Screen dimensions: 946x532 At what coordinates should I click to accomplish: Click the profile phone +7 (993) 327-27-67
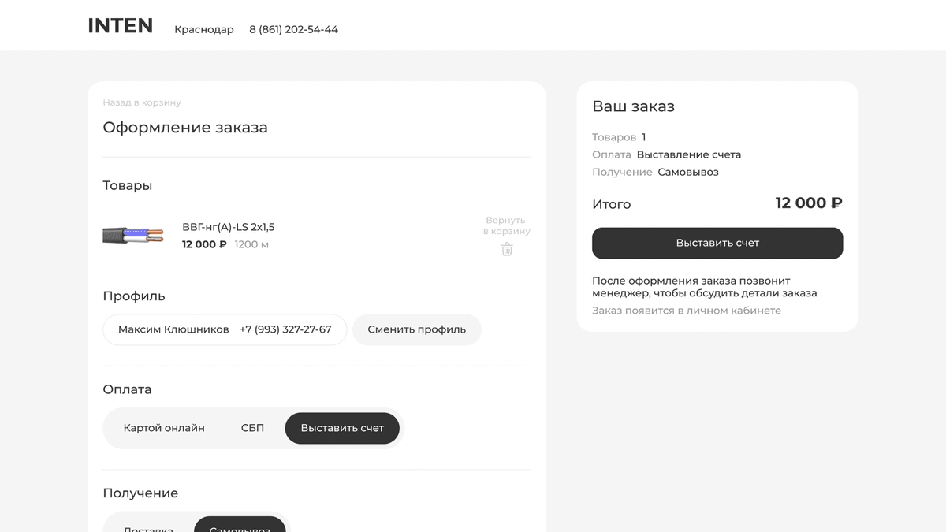(285, 329)
